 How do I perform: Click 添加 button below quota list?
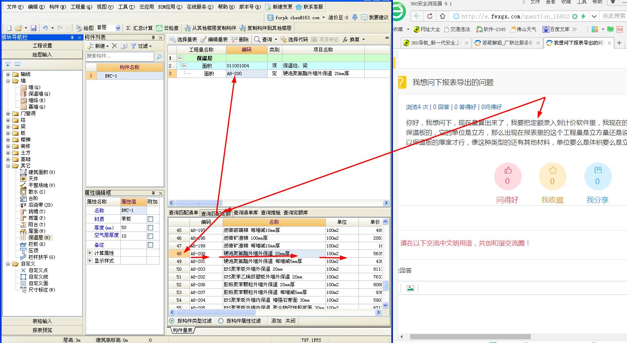(x=276, y=321)
